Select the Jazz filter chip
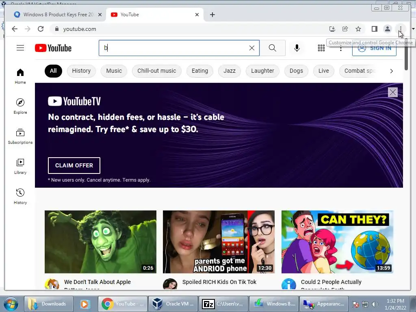 (x=230, y=71)
